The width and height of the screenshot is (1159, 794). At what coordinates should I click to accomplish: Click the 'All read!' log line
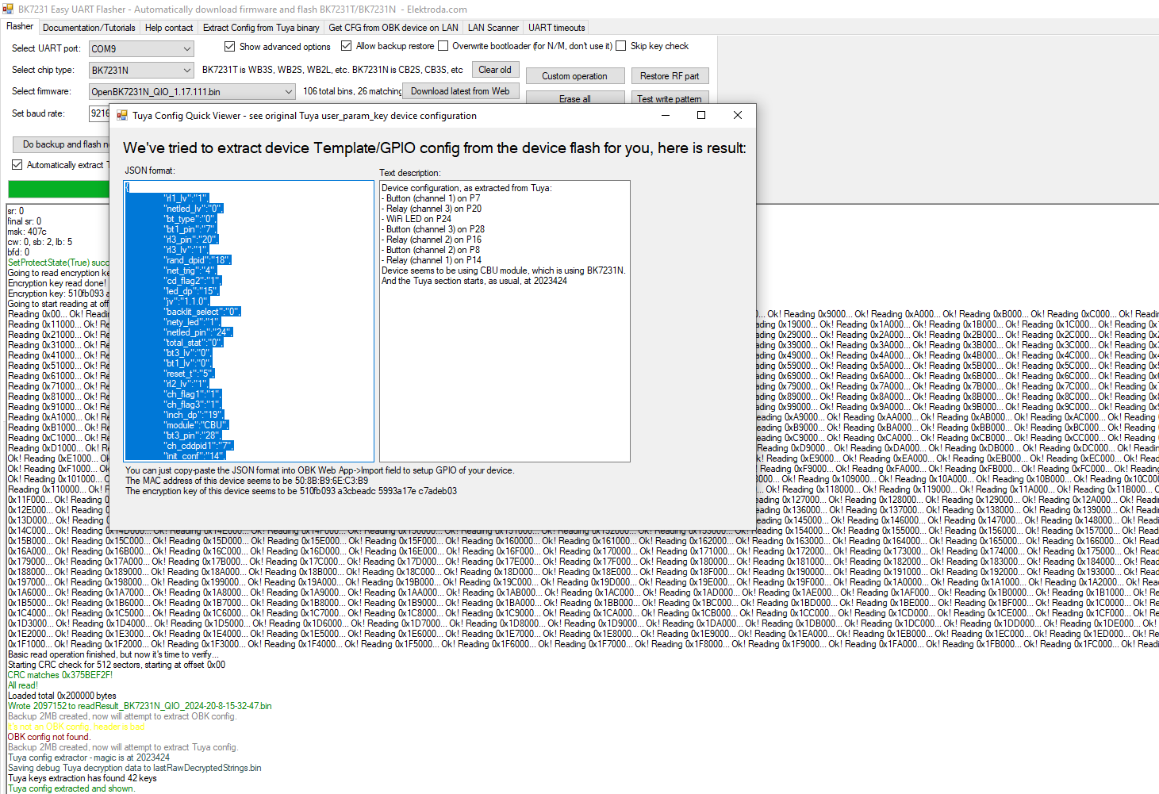pos(23,685)
